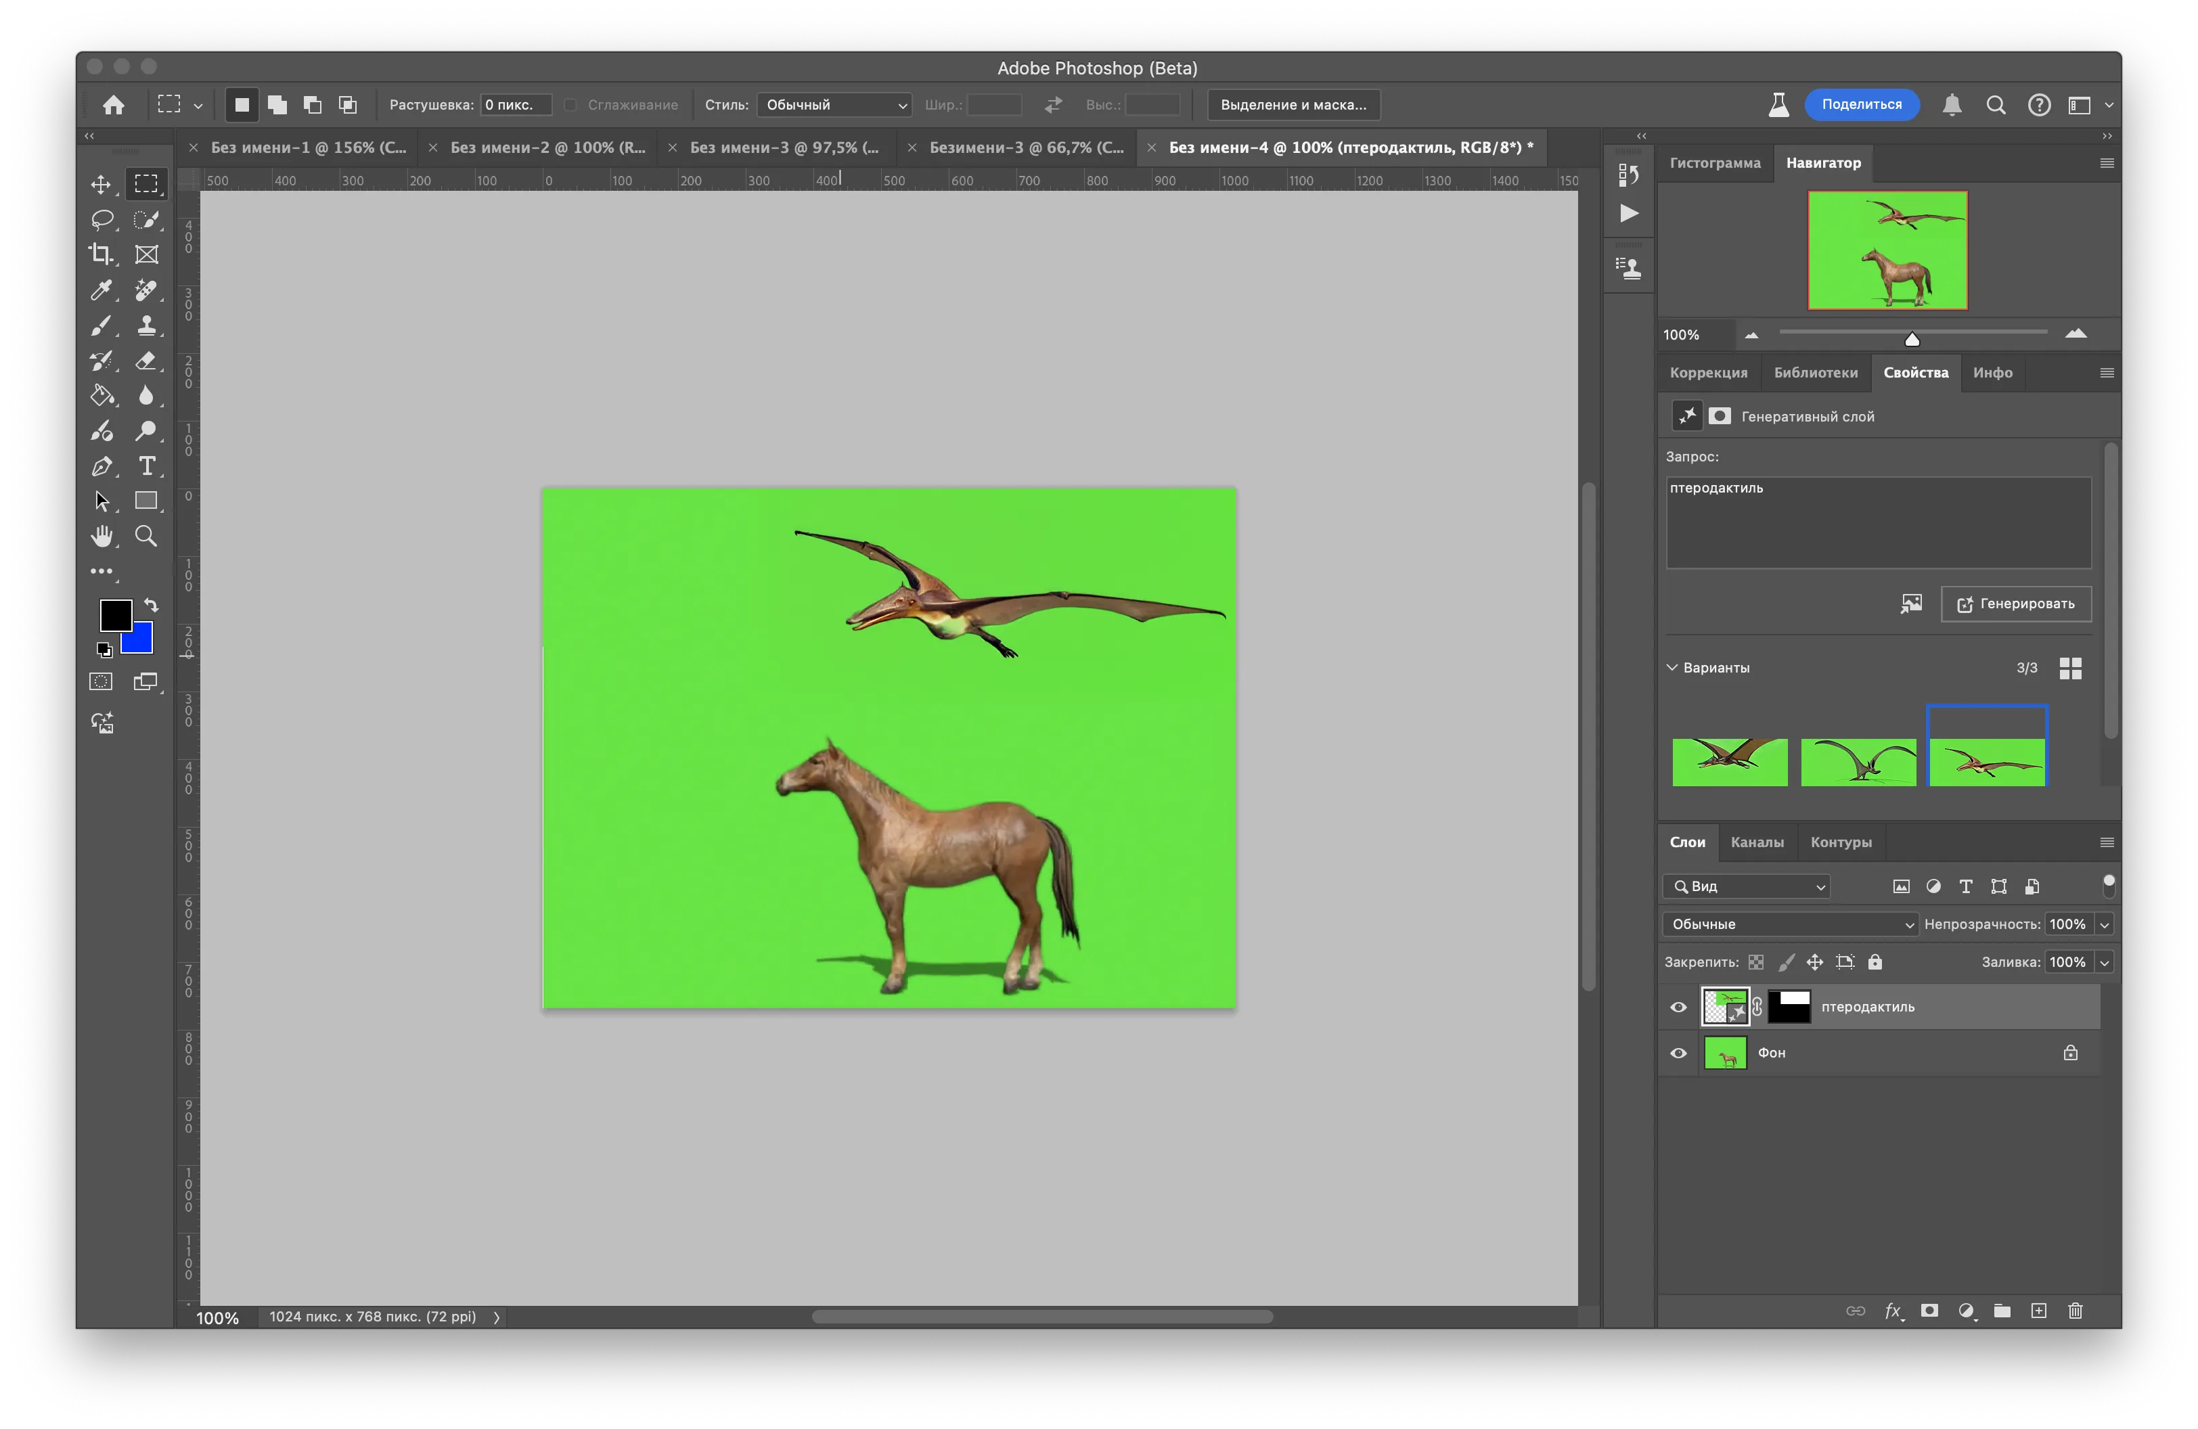Delete layer with trash icon
The image size is (2198, 1429).
click(2075, 1311)
